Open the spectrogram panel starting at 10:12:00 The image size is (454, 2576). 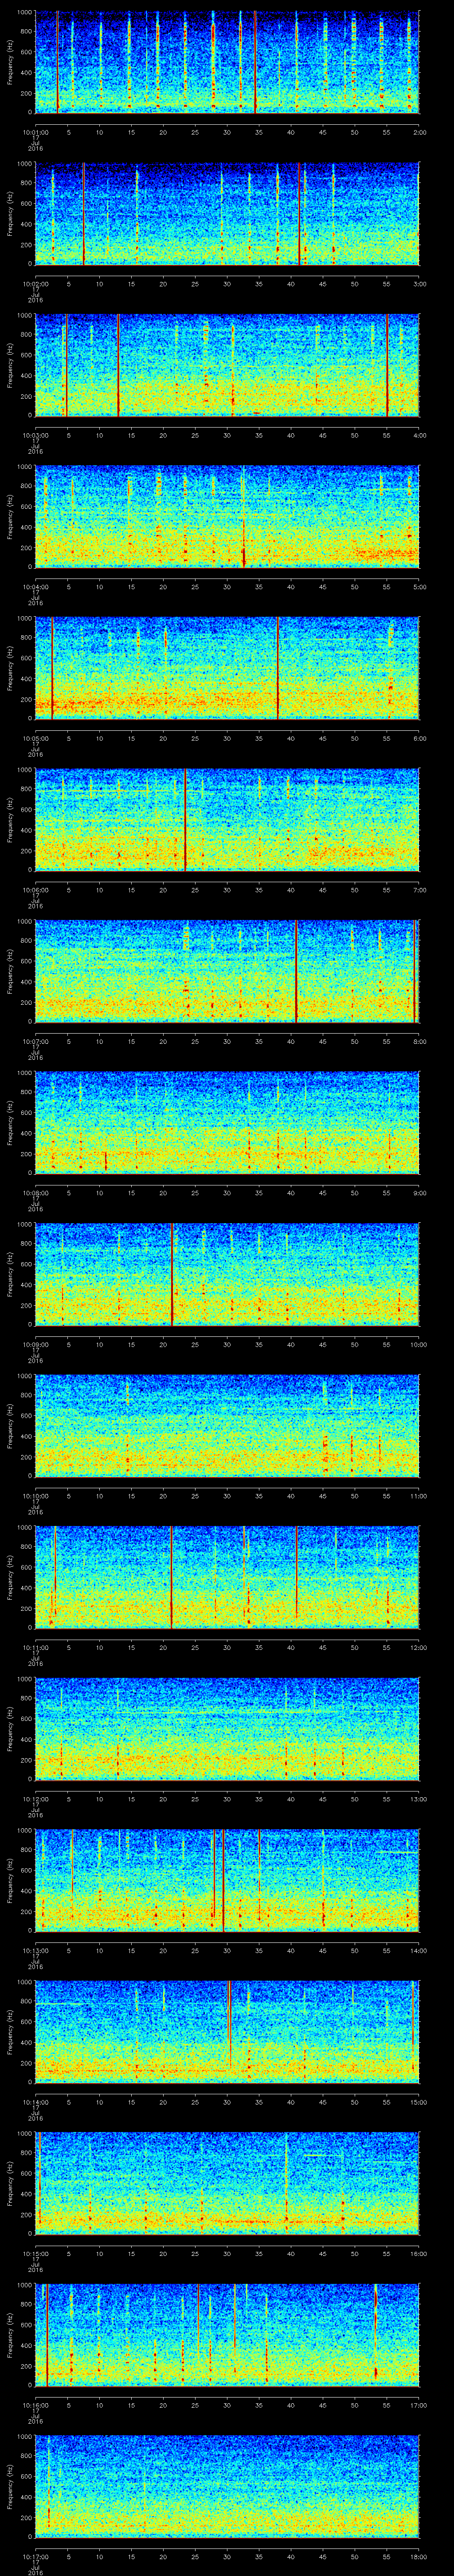pyautogui.click(x=227, y=1729)
